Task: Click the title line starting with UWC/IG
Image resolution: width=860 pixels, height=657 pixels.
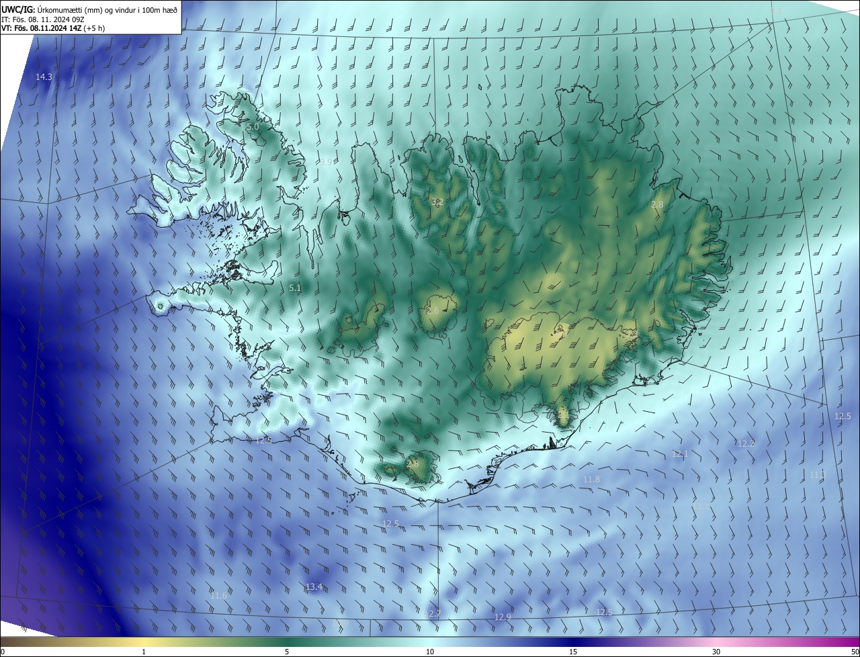Action: 89,9
